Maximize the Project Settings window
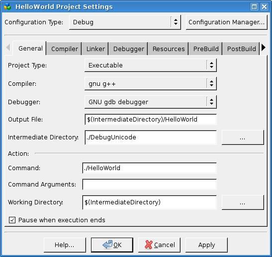The height and width of the screenshot is (257, 272). click(254, 7)
